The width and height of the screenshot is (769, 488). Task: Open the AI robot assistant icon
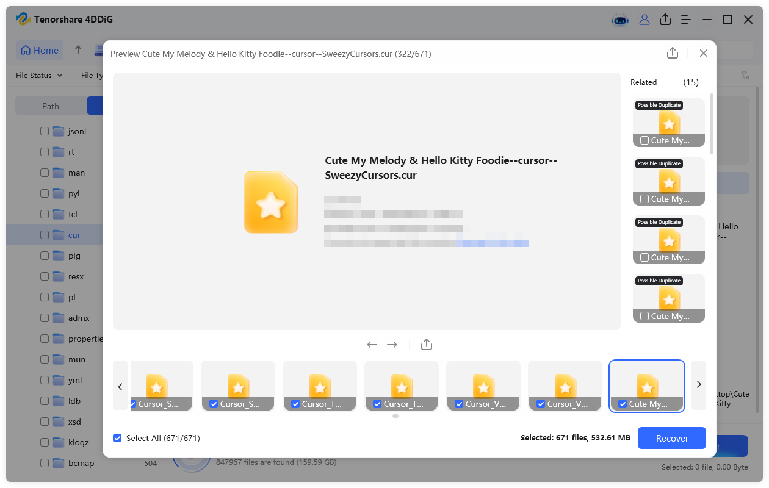[621, 20]
